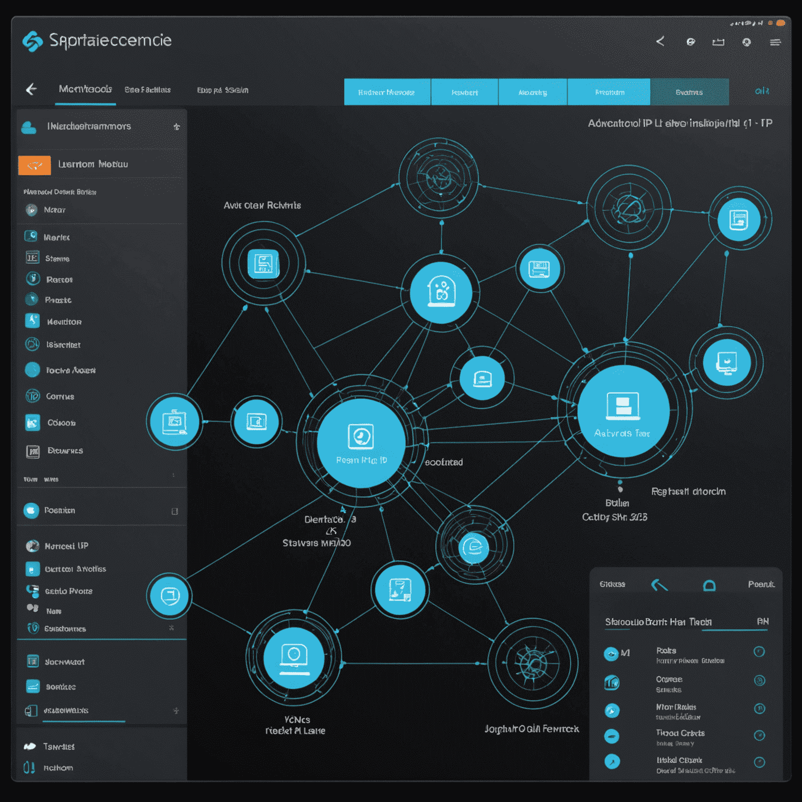Click the node under Avt Otev Rclvnts label
Screen dimensions: 802x802
pos(263,264)
